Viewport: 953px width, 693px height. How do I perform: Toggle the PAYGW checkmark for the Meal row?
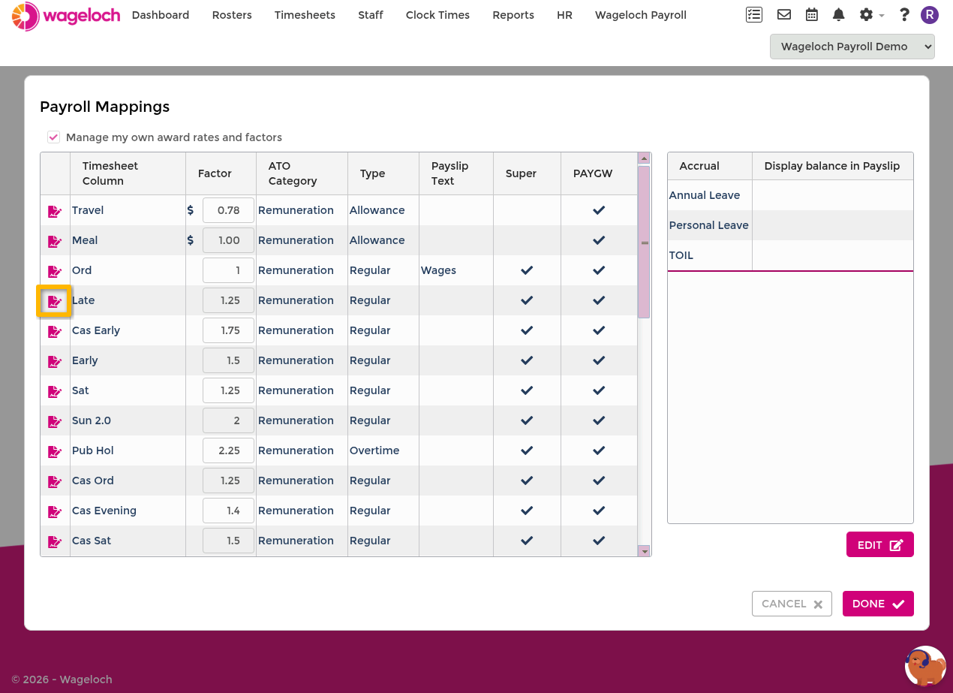(599, 240)
